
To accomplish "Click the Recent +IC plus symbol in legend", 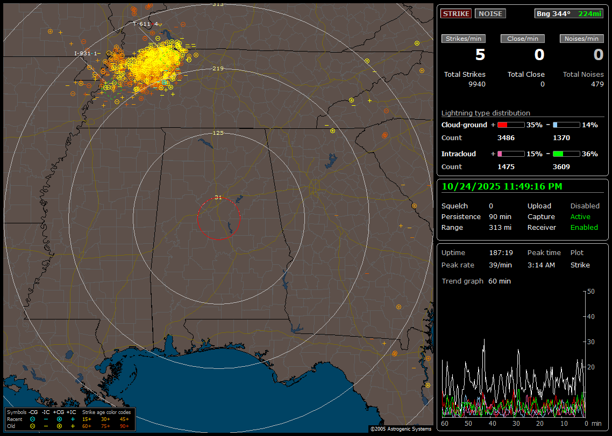I will [x=73, y=419].
